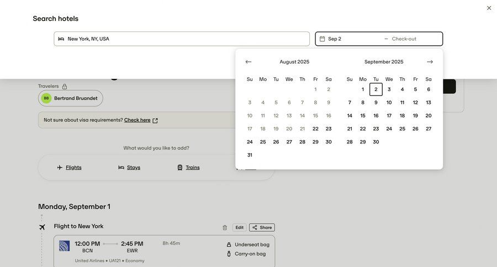The width and height of the screenshot is (497, 267).
Task: Select August 24 in the calendar
Action: point(250,142)
